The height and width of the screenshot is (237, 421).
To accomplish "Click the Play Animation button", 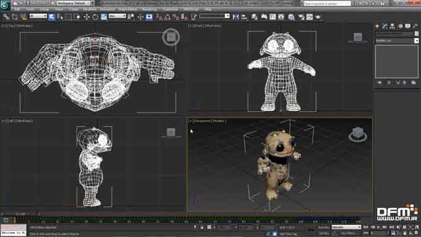I will [379, 227].
